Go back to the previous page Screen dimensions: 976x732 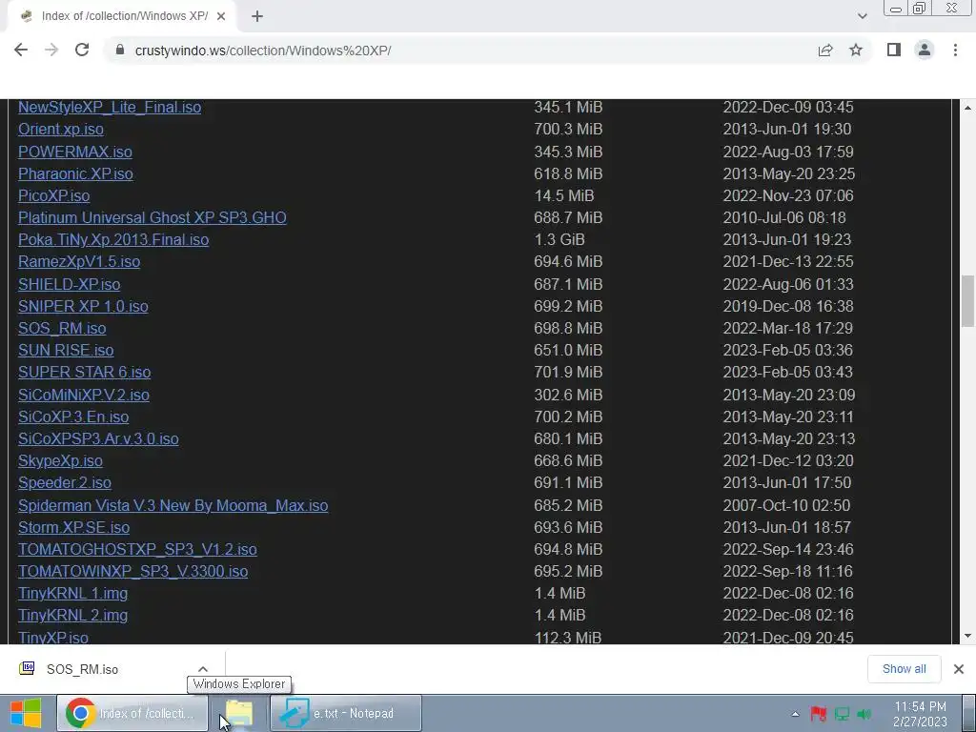point(21,51)
